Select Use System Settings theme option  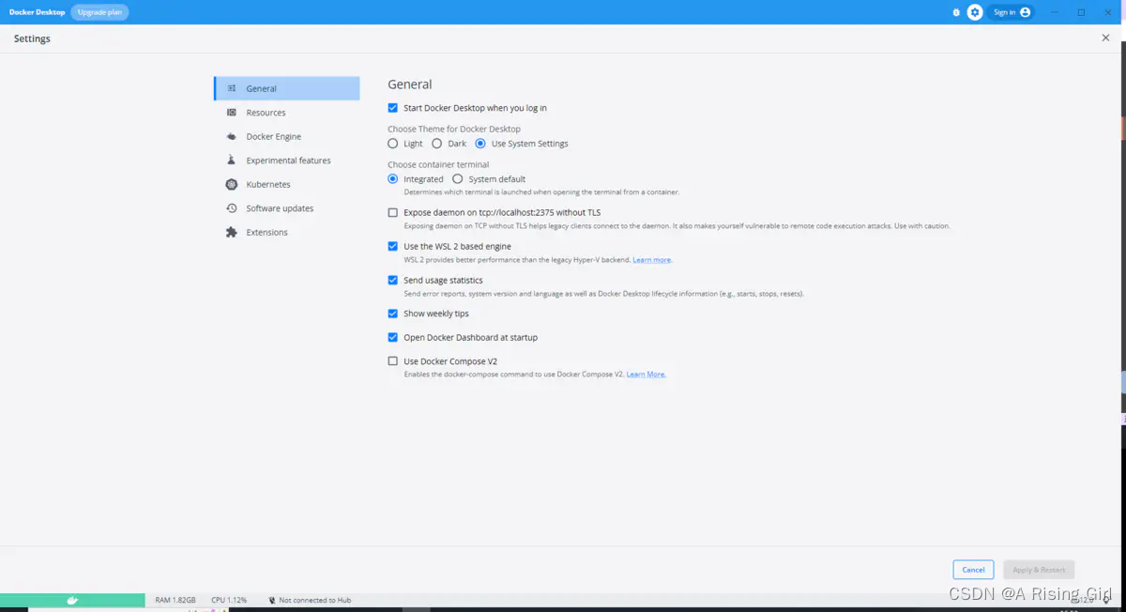pyautogui.click(x=480, y=144)
